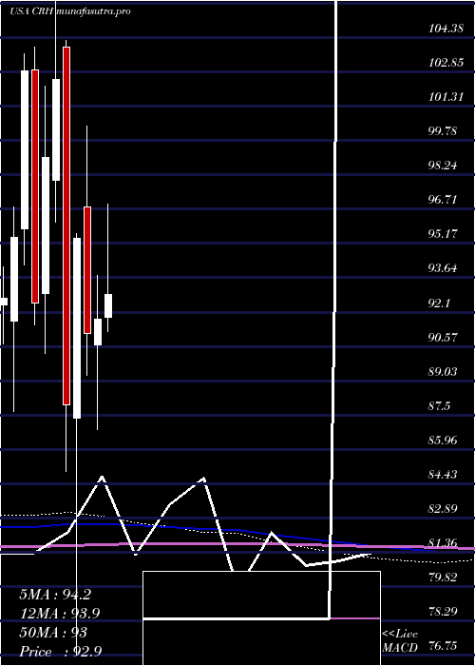The image size is (475, 666).
Task: Click the 12MA : 93.9 readout
Action: [x=60, y=613]
